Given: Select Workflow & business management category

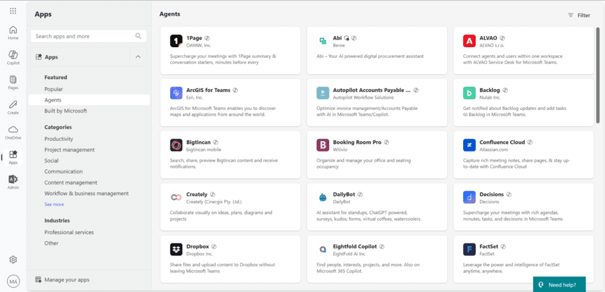Looking at the screenshot, I should pos(86,193).
